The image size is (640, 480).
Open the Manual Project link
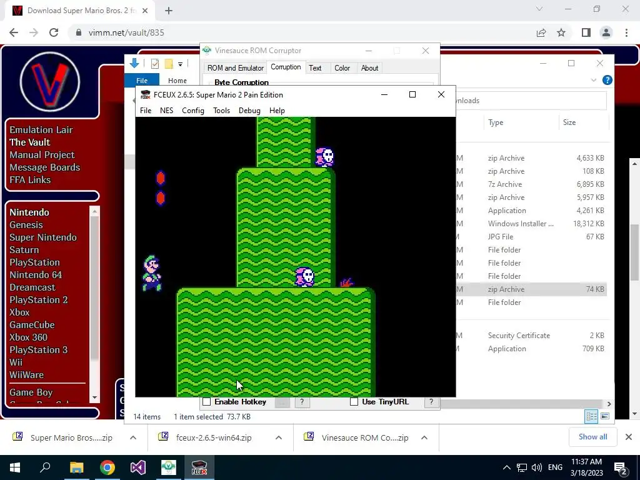pyautogui.click(x=42, y=155)
